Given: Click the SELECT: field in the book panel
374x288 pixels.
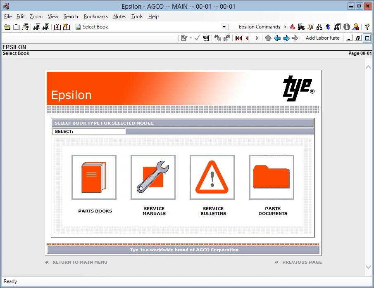Looking at the screenshot, I should 89,132.
